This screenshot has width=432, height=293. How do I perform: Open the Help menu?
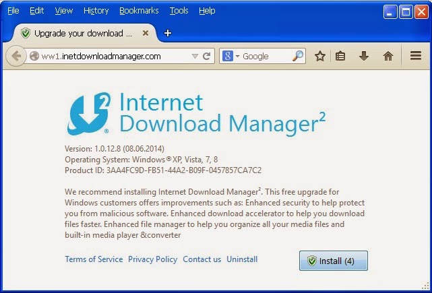click(207, 11)
